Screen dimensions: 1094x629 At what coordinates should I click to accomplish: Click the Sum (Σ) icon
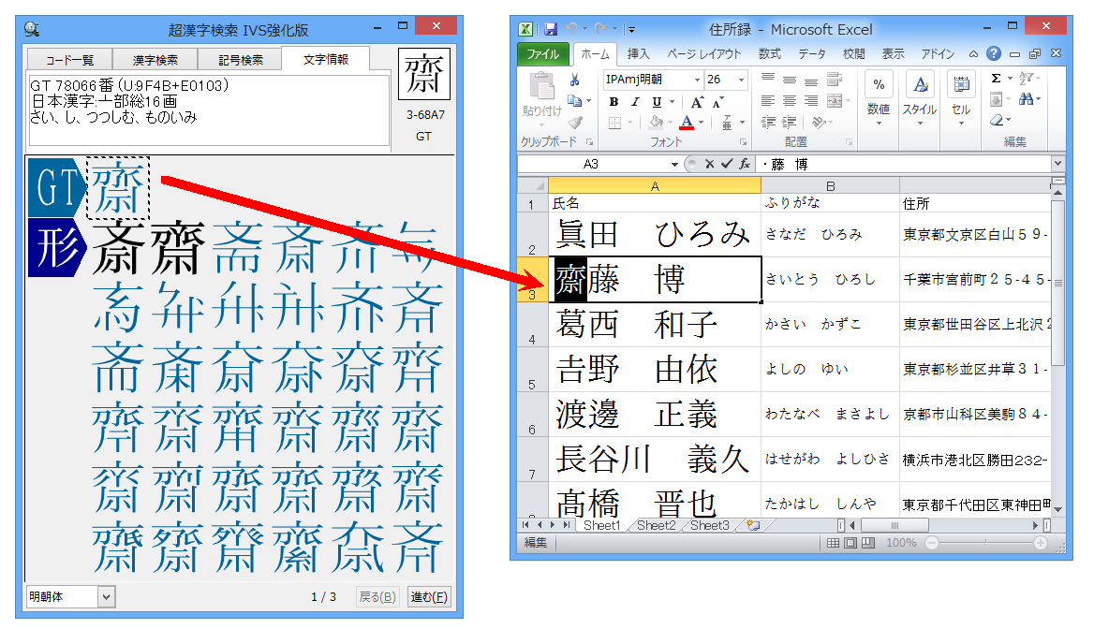pos(996,79)
